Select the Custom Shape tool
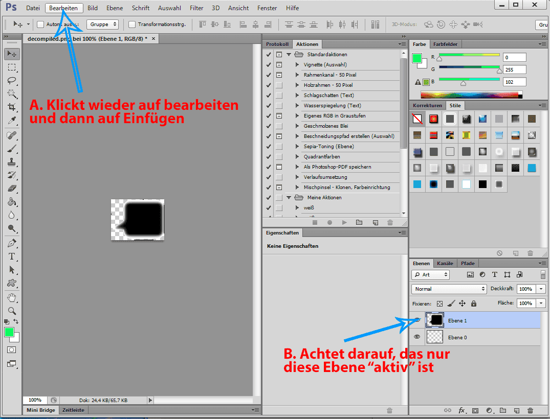The height and width of the screenshot is (419, 550). 12,283
